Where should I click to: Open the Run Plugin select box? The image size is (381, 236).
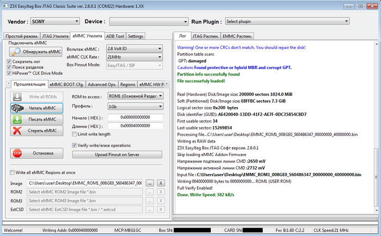pyautogui.click(x=286, y=22)
